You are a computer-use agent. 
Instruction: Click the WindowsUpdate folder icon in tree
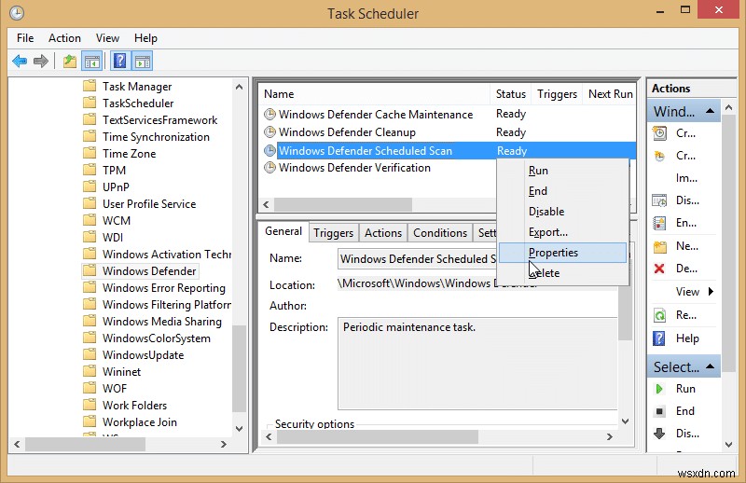89,354
